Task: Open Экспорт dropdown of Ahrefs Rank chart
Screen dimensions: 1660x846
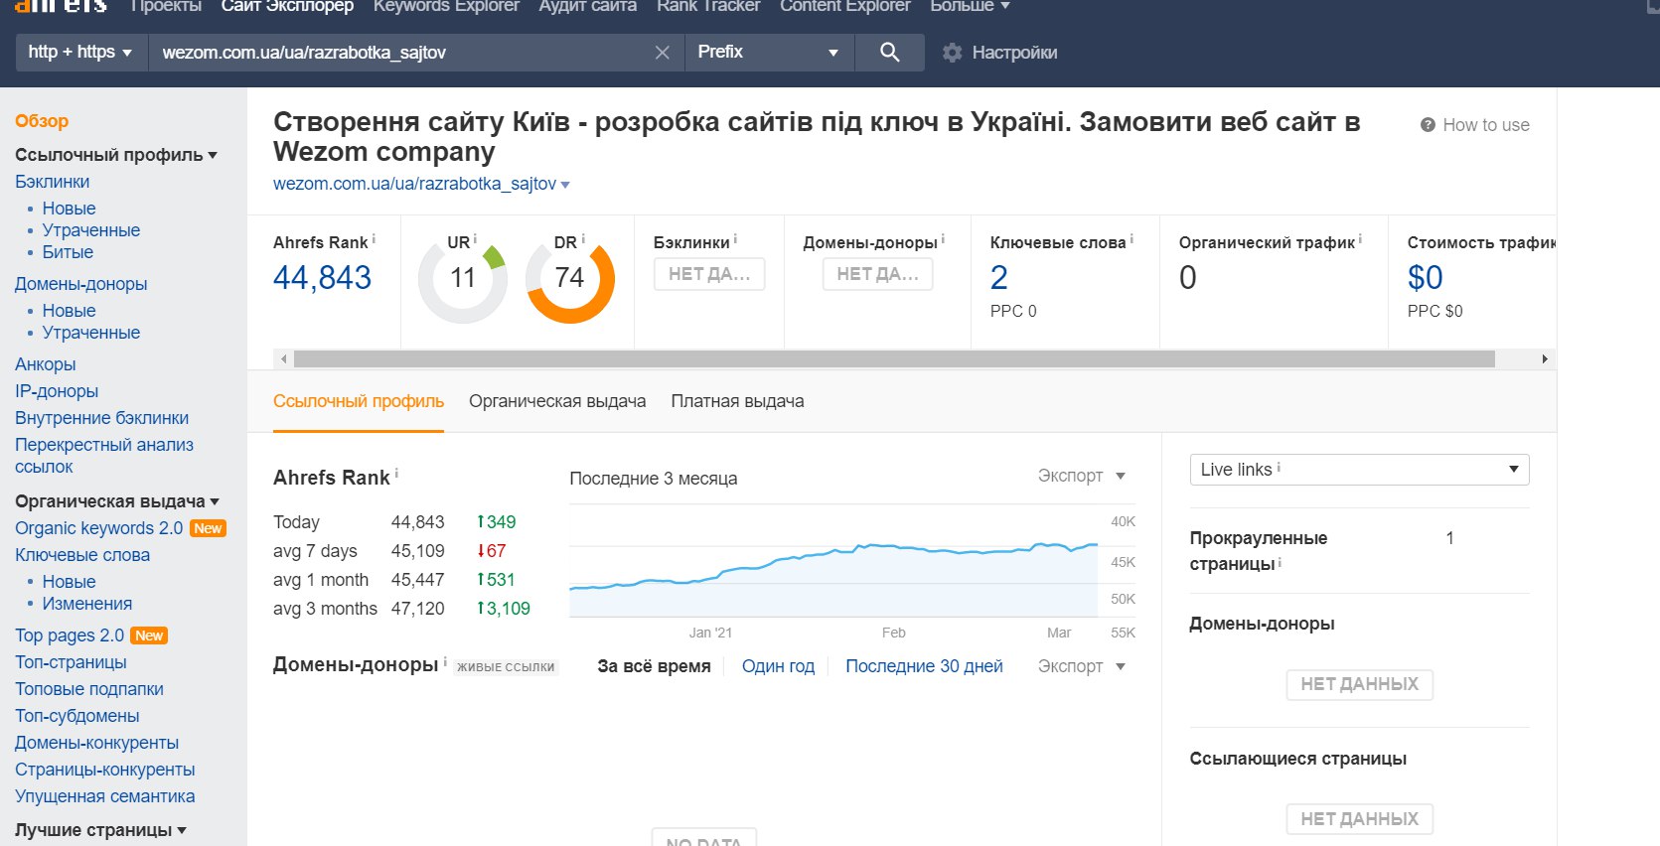Action: [x=1081, y=476]
